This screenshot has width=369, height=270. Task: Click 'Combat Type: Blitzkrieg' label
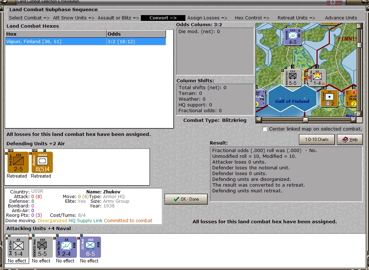pos(215,120)
